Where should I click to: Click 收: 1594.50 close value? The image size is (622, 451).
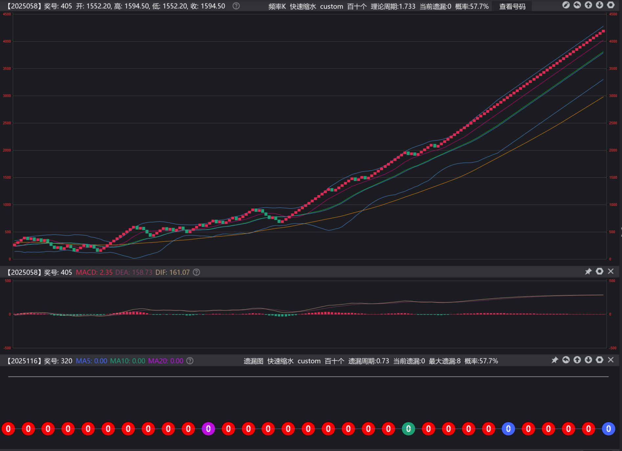click(x=208, y=6)
